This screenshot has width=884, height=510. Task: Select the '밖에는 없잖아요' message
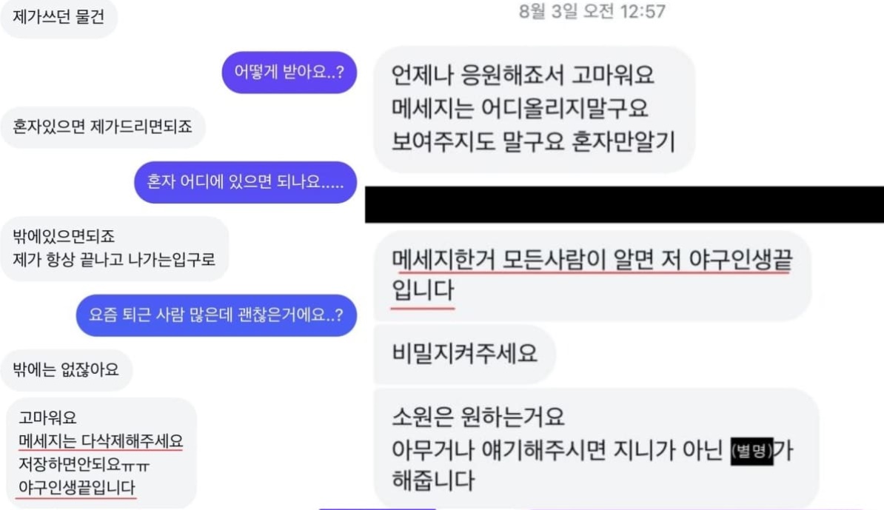[x=66, y=369]
